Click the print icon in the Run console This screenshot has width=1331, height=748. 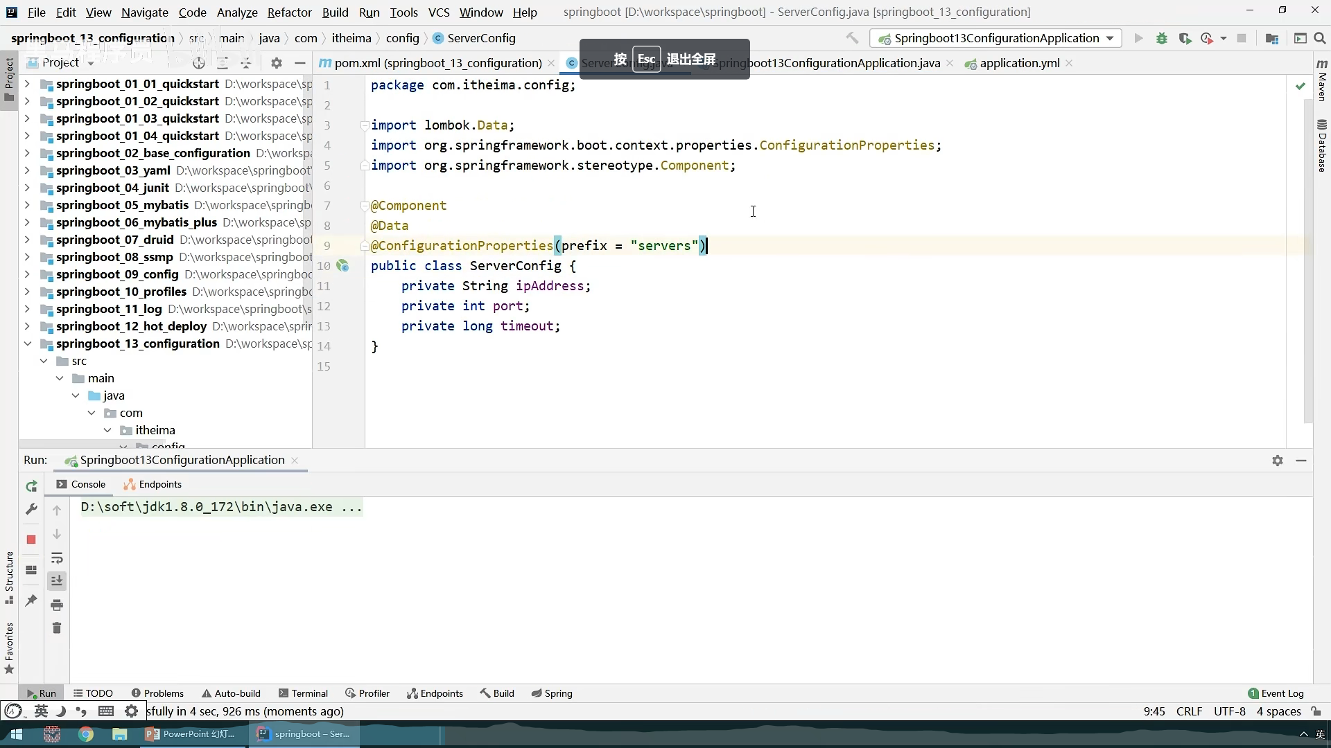pyautogui.click(x=57, y=605)
